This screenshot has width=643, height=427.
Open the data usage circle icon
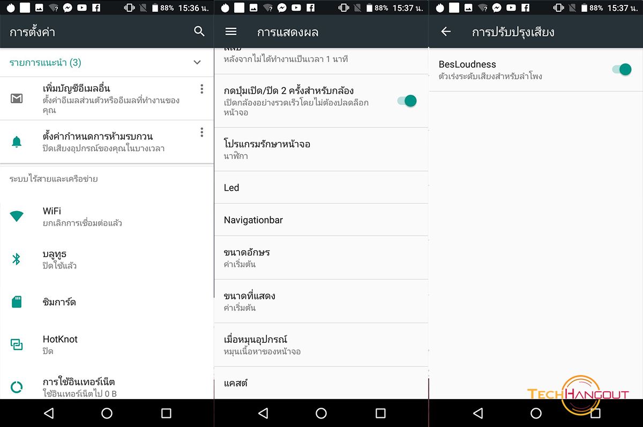(17, 387)
